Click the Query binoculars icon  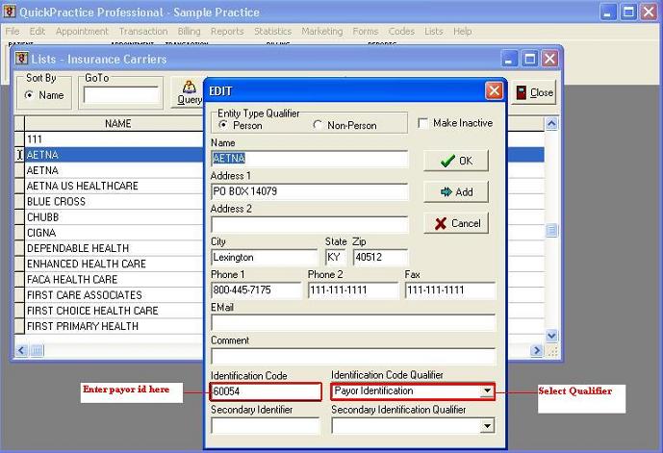(189, 87)
